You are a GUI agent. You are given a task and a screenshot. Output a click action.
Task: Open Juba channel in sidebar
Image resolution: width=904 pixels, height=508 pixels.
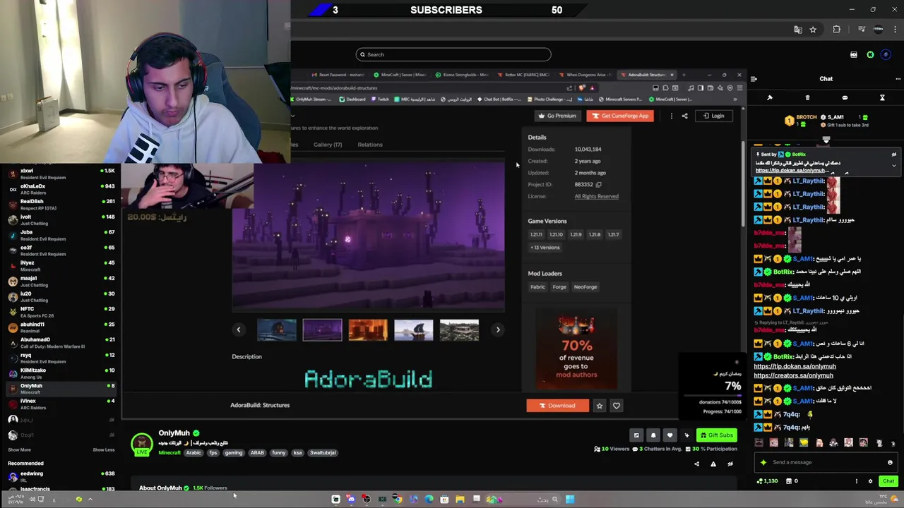(x=60, y=235)
